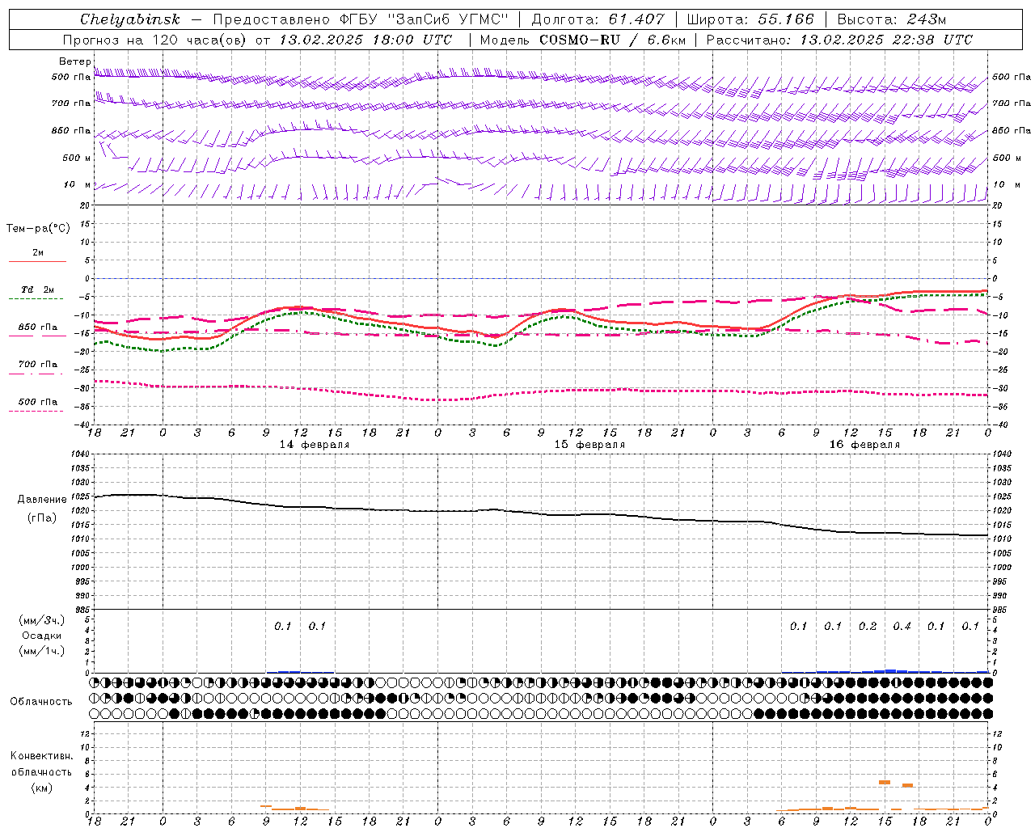Click the 700 гПа temperature legend entry
The image size is (1035, 828).
pos(38,365)
